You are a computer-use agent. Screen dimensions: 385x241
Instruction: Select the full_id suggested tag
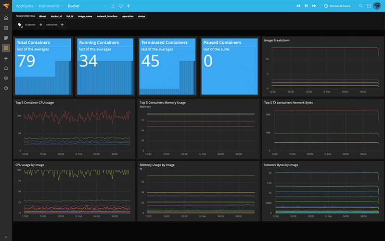point(70,16)
